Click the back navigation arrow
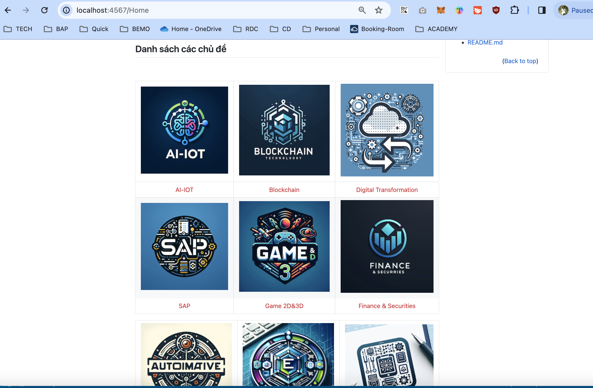593x388 pixels. coord(8,10)
